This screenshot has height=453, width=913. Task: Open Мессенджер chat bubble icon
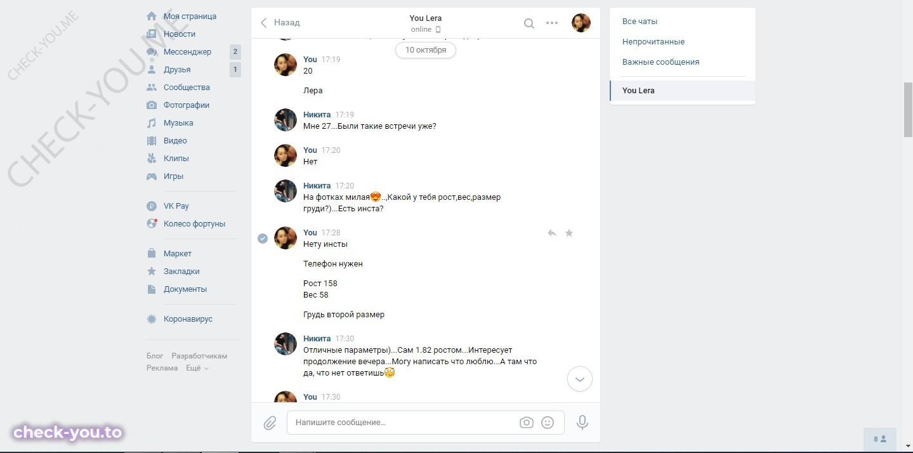point(152,51)
